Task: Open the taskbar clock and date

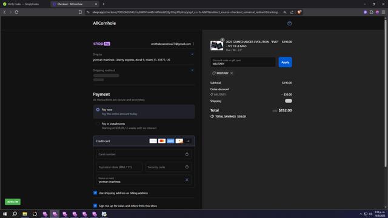Action: pos(380,214)
